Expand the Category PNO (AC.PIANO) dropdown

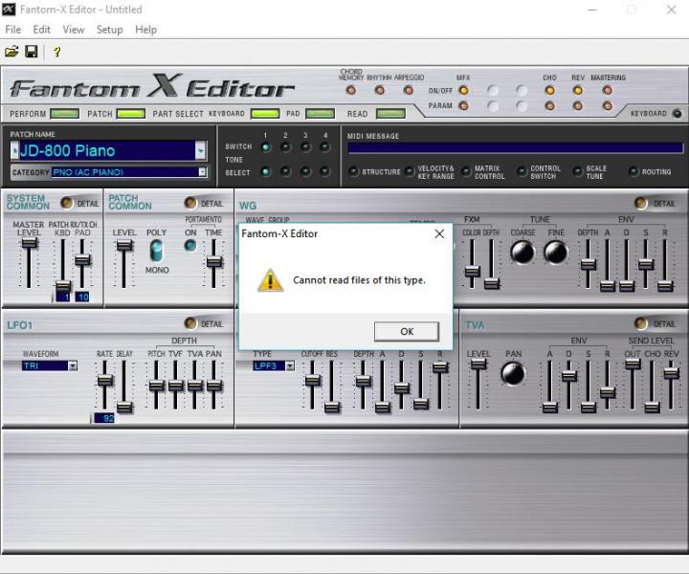tap(202, 171)
